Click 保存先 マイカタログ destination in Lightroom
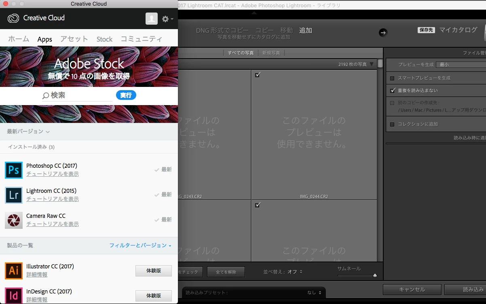This screenshot has width=486, height=304. pos(448,30)
